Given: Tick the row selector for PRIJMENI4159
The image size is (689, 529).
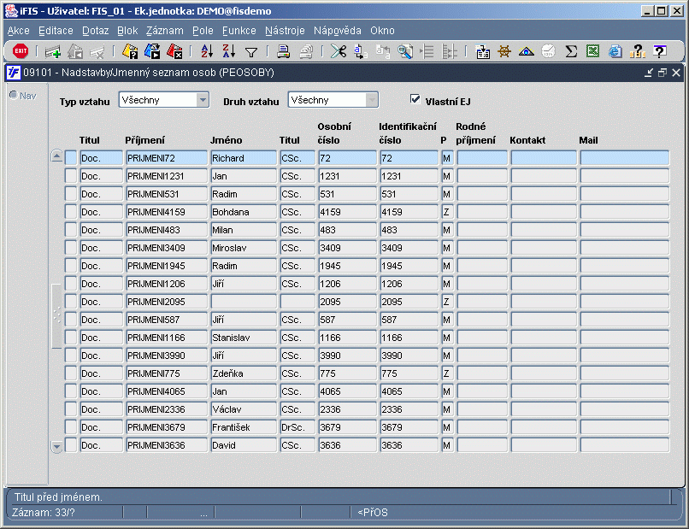Looking at the screenshot, I should tap(71, 212).
